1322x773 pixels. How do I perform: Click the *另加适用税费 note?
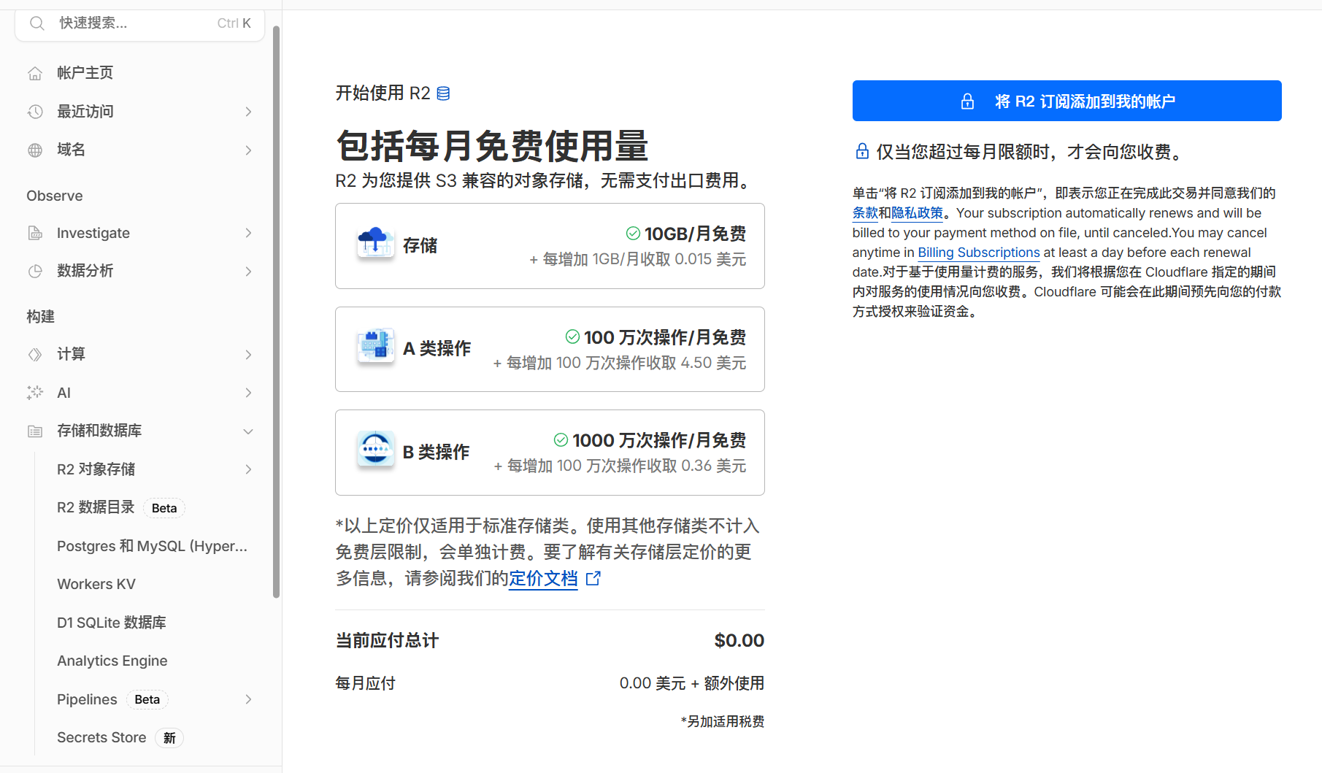pyautogui.click(x=723, y=722)
